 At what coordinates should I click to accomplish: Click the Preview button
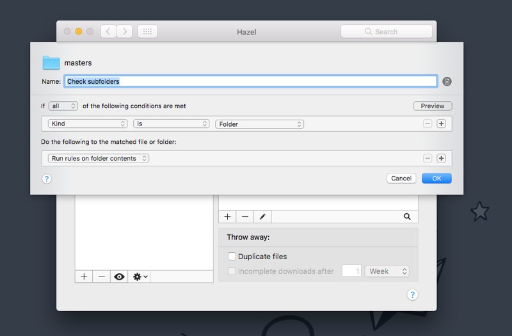point(433,106)
